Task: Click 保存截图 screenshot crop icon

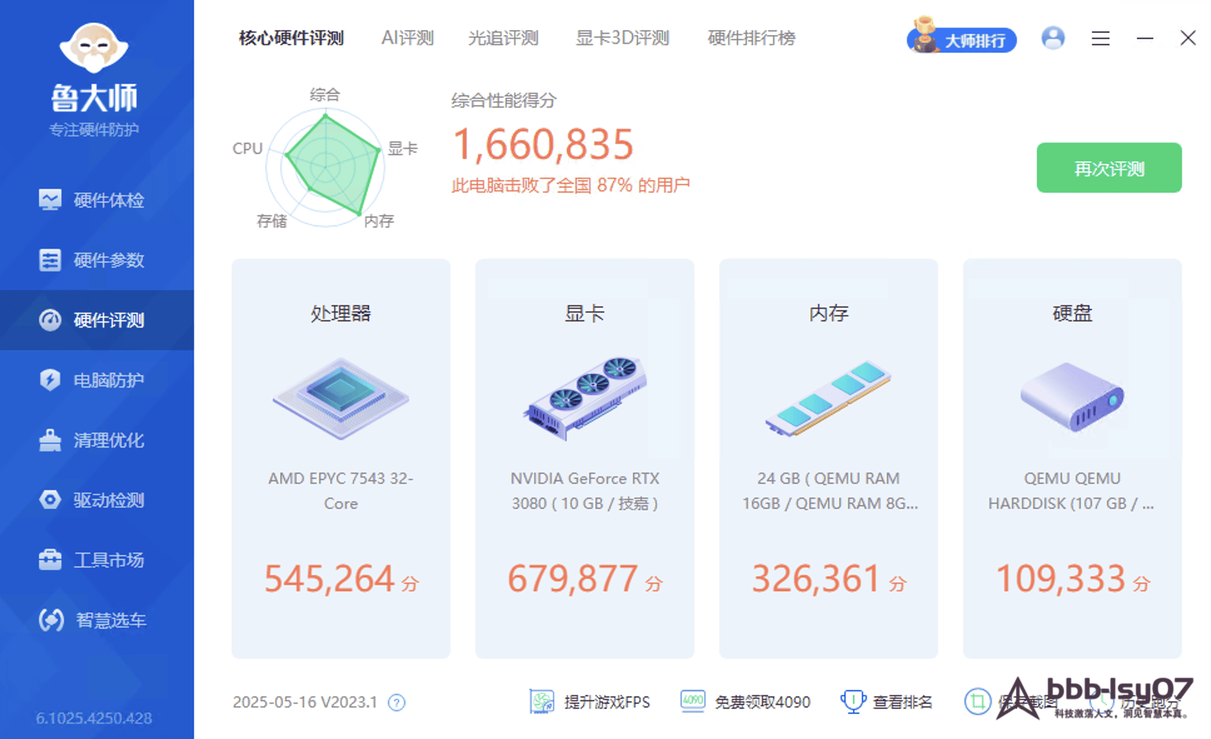Action: click(977, 701)
